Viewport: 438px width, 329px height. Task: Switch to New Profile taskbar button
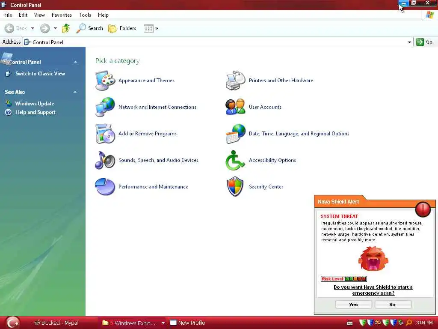188,323
